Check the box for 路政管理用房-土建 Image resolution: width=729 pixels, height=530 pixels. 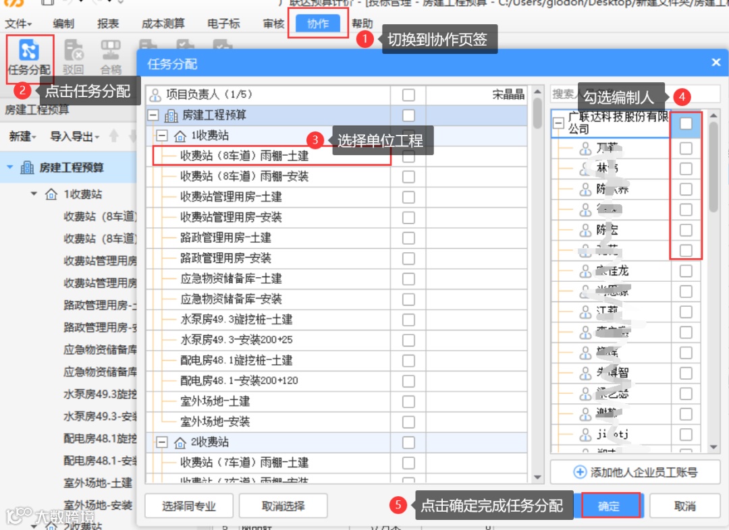click(x=408, y=238)
